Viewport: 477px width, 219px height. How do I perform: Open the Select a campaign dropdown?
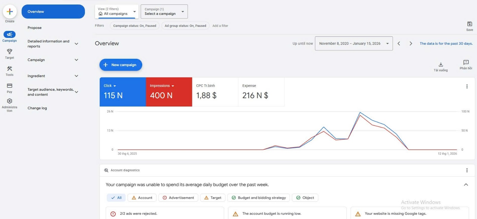pos(164,12)
